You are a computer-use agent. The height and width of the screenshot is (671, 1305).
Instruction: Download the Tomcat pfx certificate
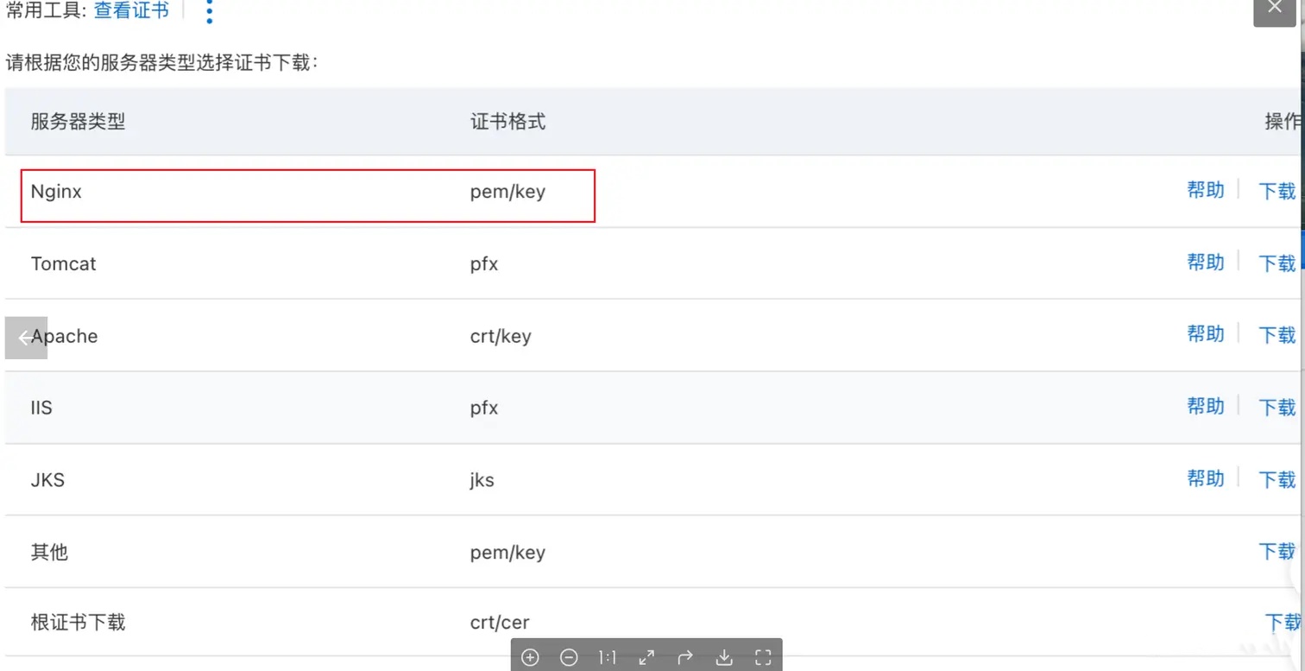(x=1277, y=263)
